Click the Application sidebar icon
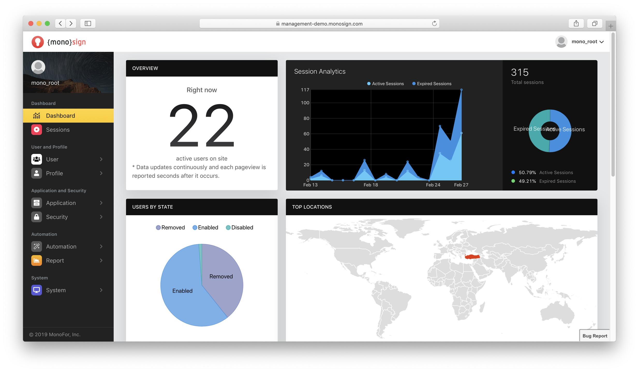 pos(36,203)
